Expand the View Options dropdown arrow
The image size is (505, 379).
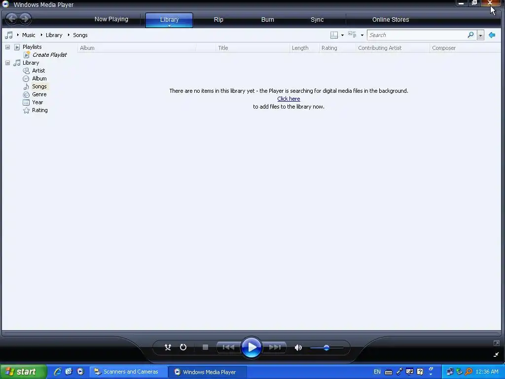(x=362, y=35)
